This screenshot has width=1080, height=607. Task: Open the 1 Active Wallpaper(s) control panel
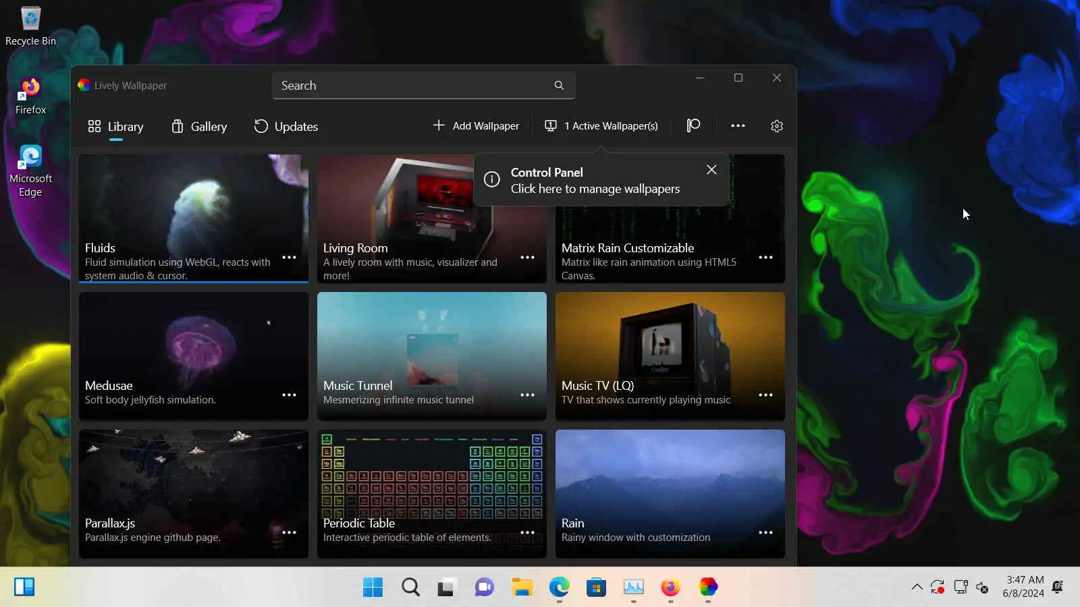(601, 126)
